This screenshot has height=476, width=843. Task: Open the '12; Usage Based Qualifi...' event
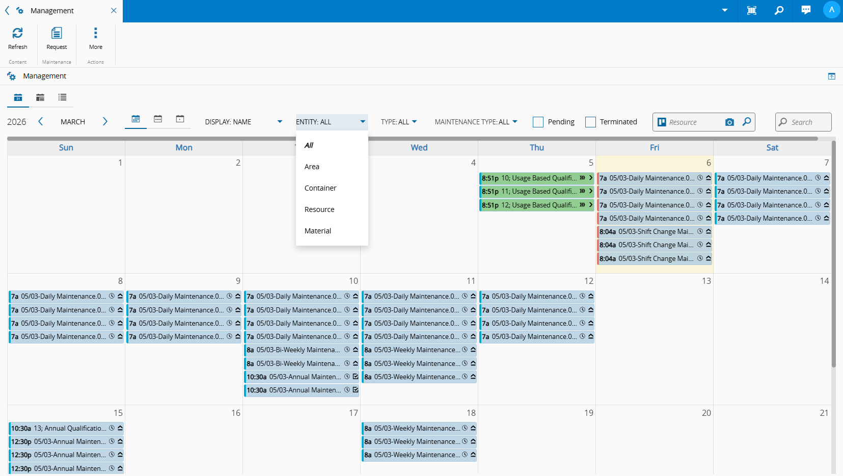click(x=537, y=205)
